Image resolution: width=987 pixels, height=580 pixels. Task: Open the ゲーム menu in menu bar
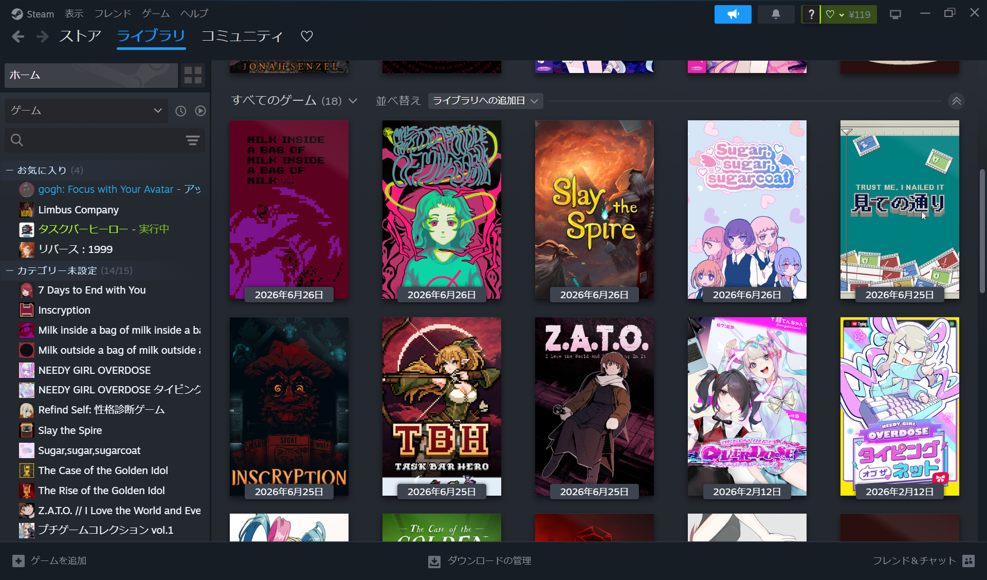pyautogui.click(x=156, y=14)
